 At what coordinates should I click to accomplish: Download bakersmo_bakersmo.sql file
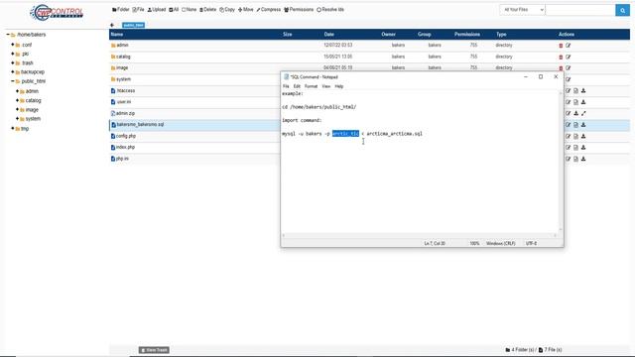pyautogui.click(x=583, y=125)
